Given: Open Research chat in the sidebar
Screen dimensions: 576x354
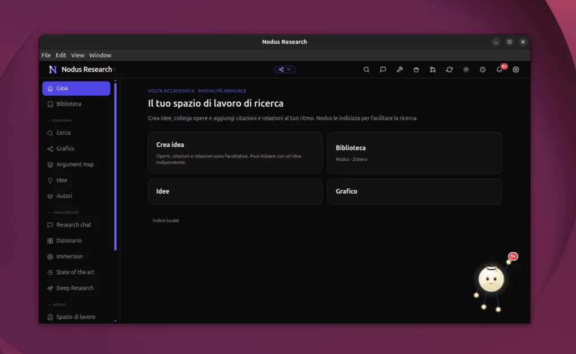Looking at the screenshot, I should point(76,225).
